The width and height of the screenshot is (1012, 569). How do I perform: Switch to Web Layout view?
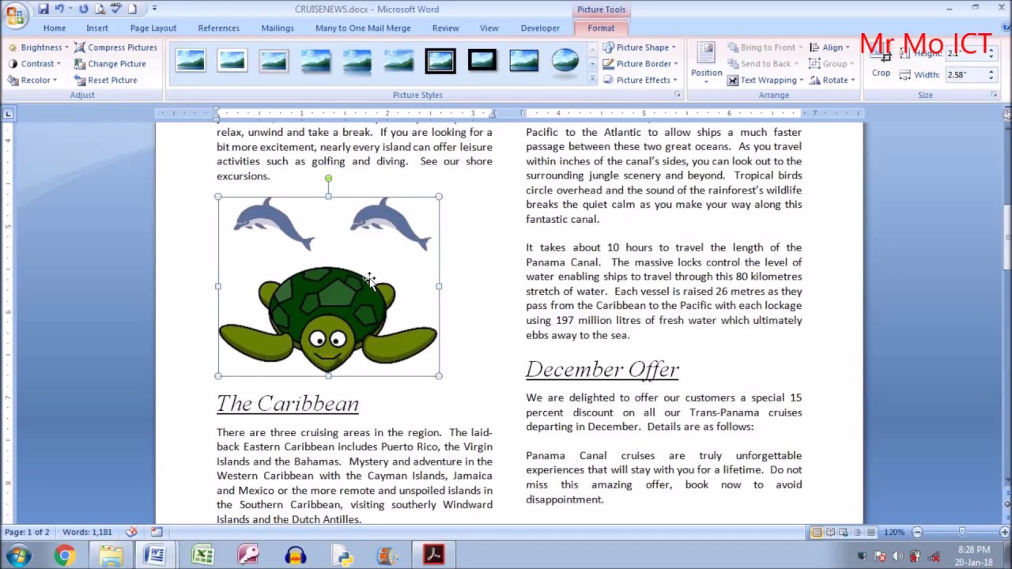tap(844, 533)
